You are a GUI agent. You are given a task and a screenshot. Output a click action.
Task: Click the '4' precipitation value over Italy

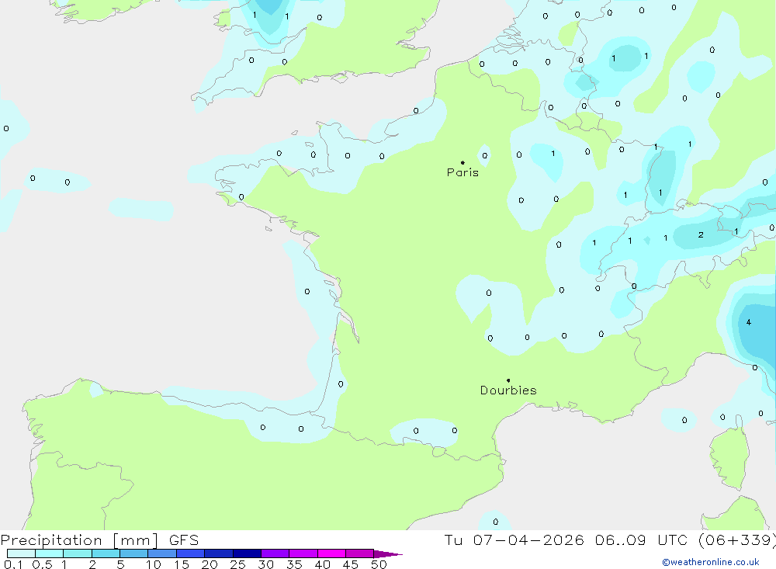749,322
